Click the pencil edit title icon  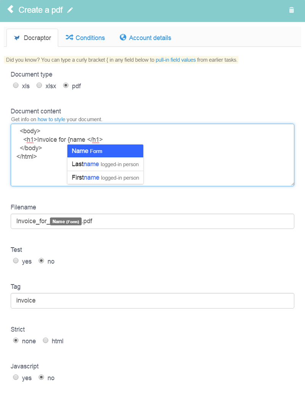(x=70, y=10)
